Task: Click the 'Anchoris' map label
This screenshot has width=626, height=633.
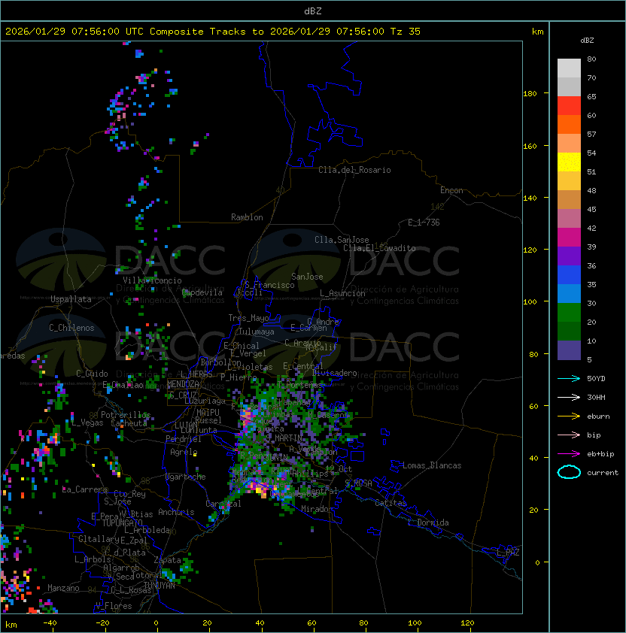Action: (176, 512)
